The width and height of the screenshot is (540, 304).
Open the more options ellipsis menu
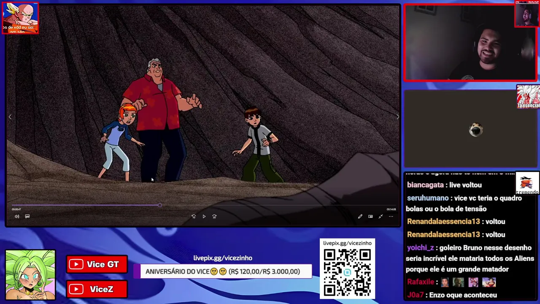[391, 217]
